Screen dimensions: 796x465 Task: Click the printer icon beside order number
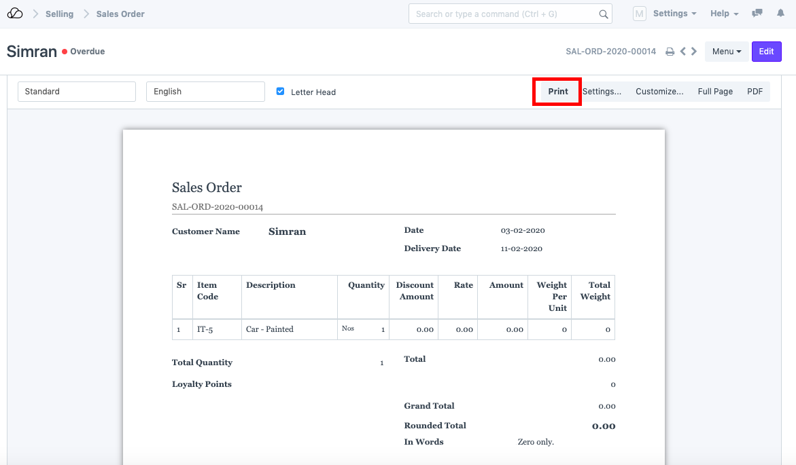(x=670, y=52)
